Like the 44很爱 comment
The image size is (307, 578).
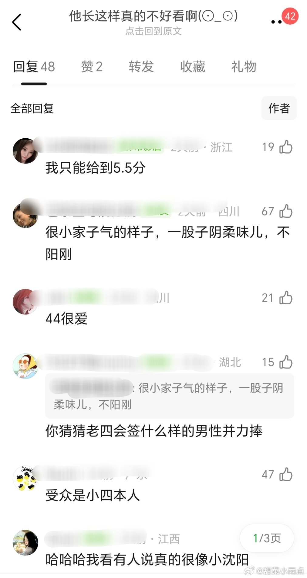[286, 298]
